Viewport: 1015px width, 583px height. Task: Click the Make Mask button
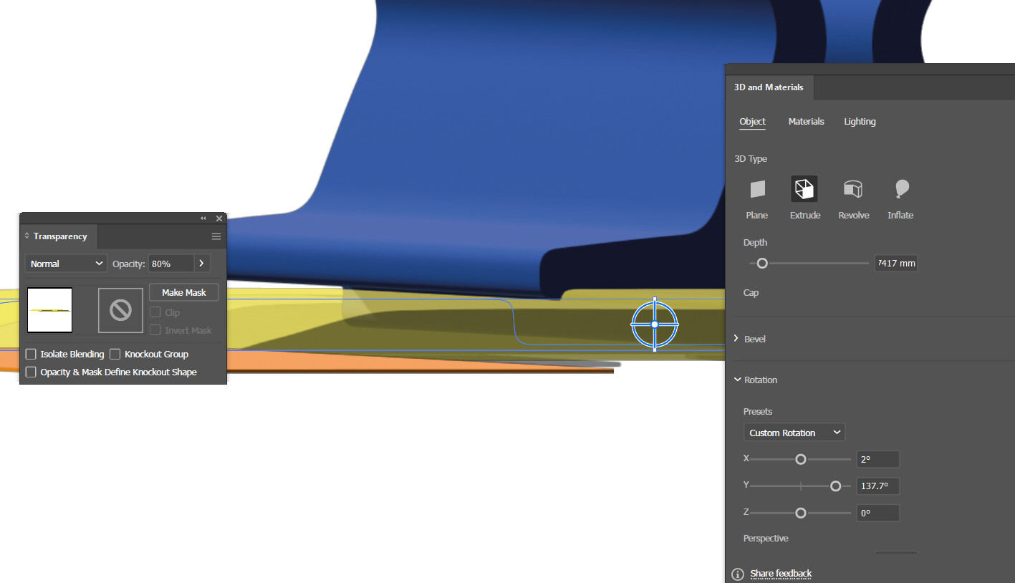[x=183, y=291]
